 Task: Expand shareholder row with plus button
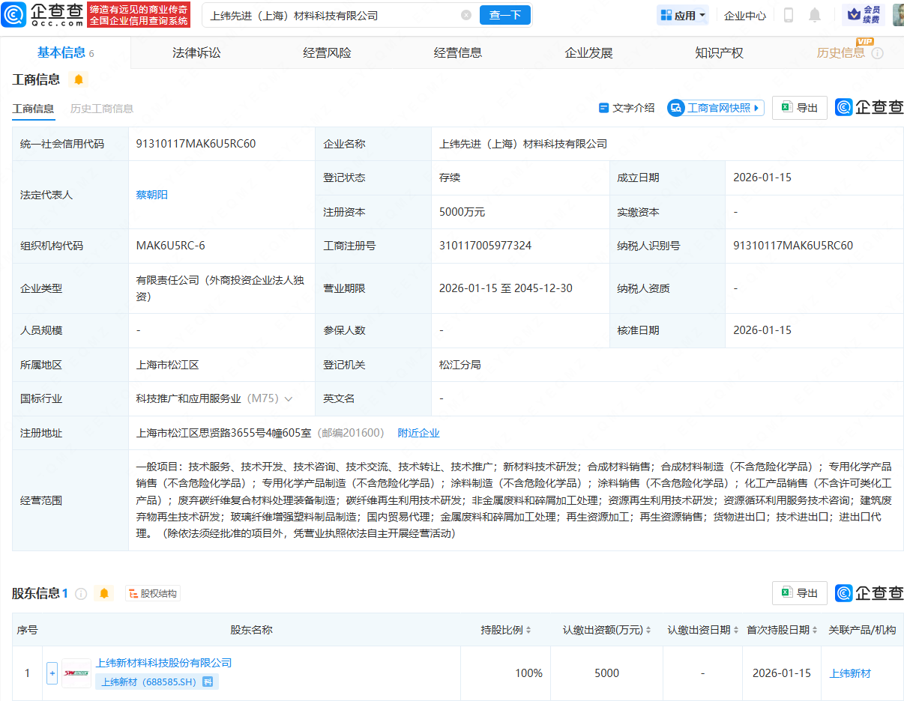[52, 673]
